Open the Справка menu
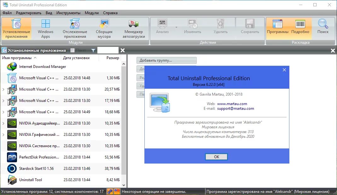The height and width of the screenshot is (195, 337). [x=110, y=13]
